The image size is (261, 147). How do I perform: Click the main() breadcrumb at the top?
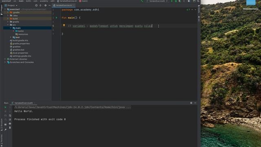[83, 1]
